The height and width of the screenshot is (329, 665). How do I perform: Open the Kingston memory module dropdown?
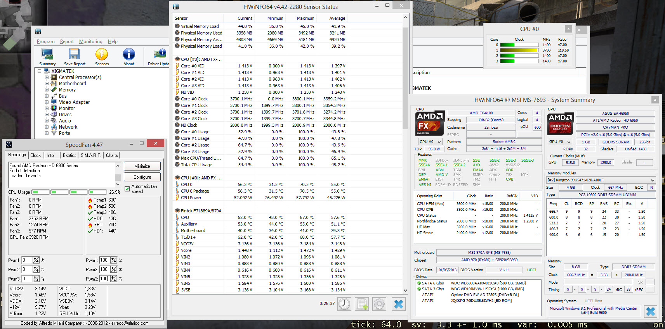pos(601,180)
